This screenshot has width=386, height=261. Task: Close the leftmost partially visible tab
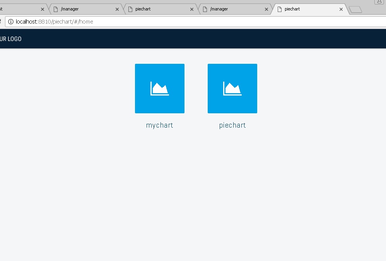pyautogui.click(x=42, y=9)
